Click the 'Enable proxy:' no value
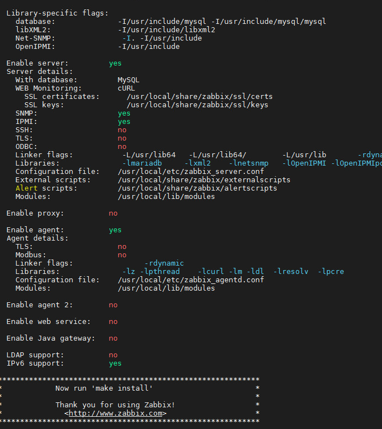 click(113, 213)
